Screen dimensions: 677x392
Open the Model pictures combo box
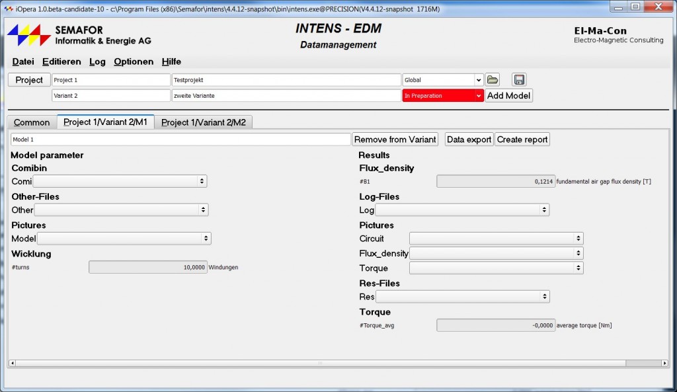tap(124, 239)
